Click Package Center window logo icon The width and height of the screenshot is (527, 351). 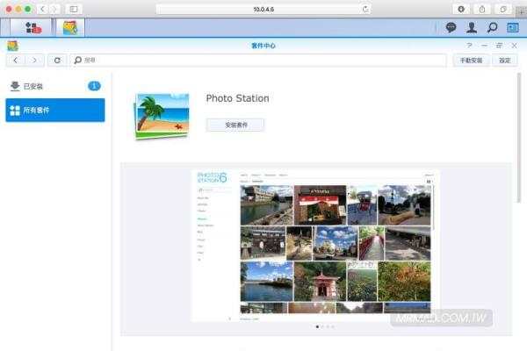coord(13,46)
